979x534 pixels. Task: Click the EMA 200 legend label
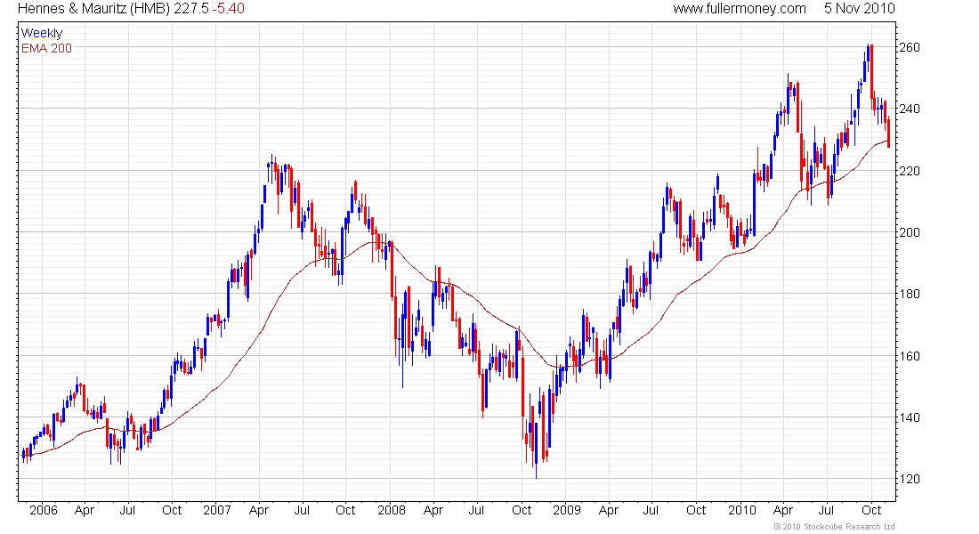tap(46, 48)
